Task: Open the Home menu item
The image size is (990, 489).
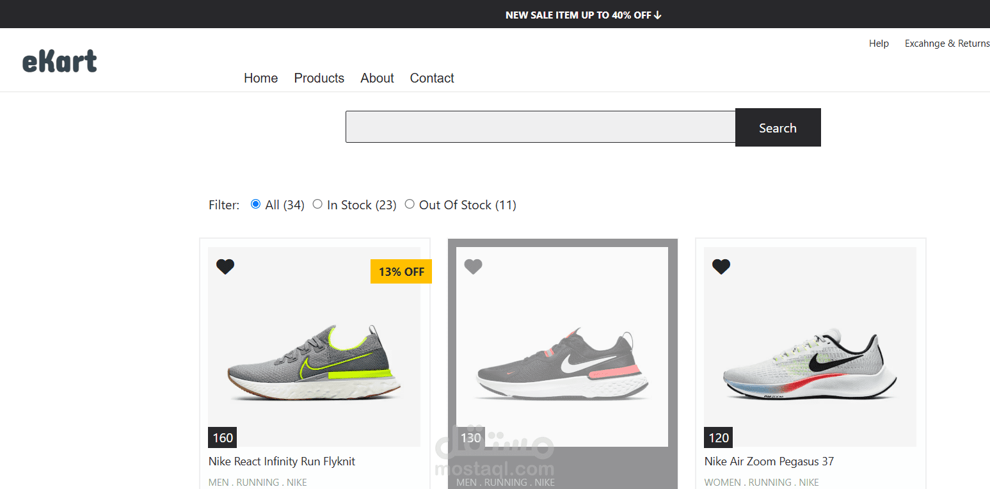Action: click(x=260, y=78)
